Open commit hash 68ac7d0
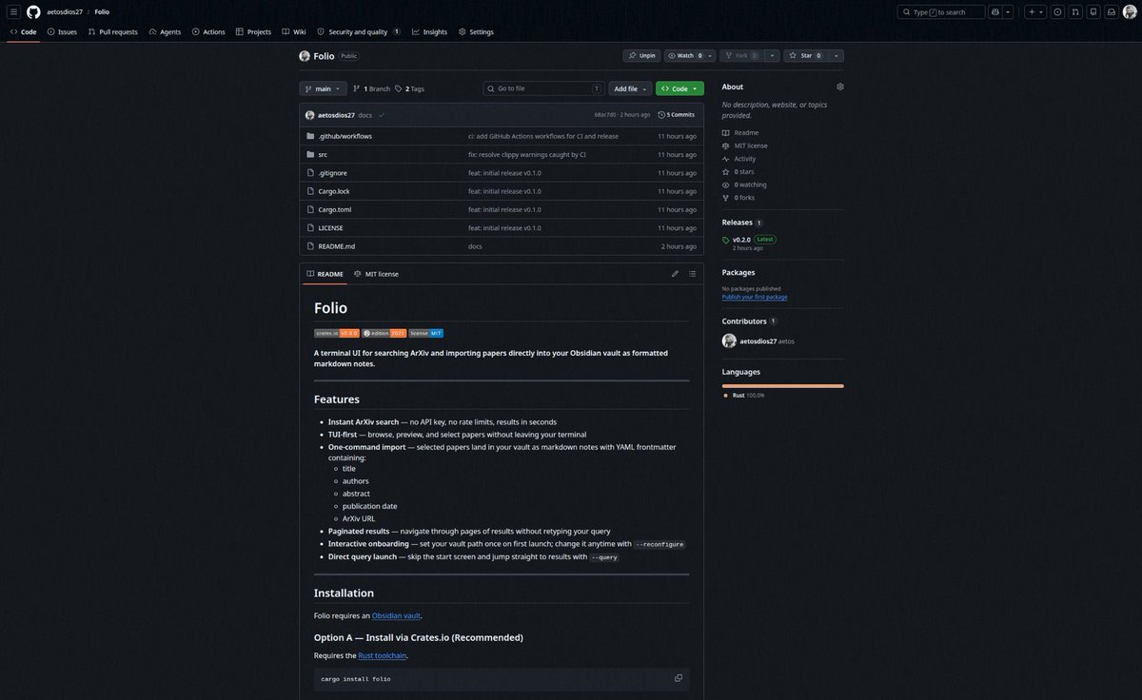Screen dimensions: 1142x700 605,114
